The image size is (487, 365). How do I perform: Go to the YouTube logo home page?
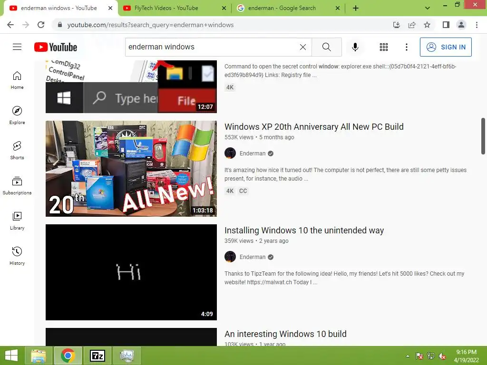(x=56, y=47)
